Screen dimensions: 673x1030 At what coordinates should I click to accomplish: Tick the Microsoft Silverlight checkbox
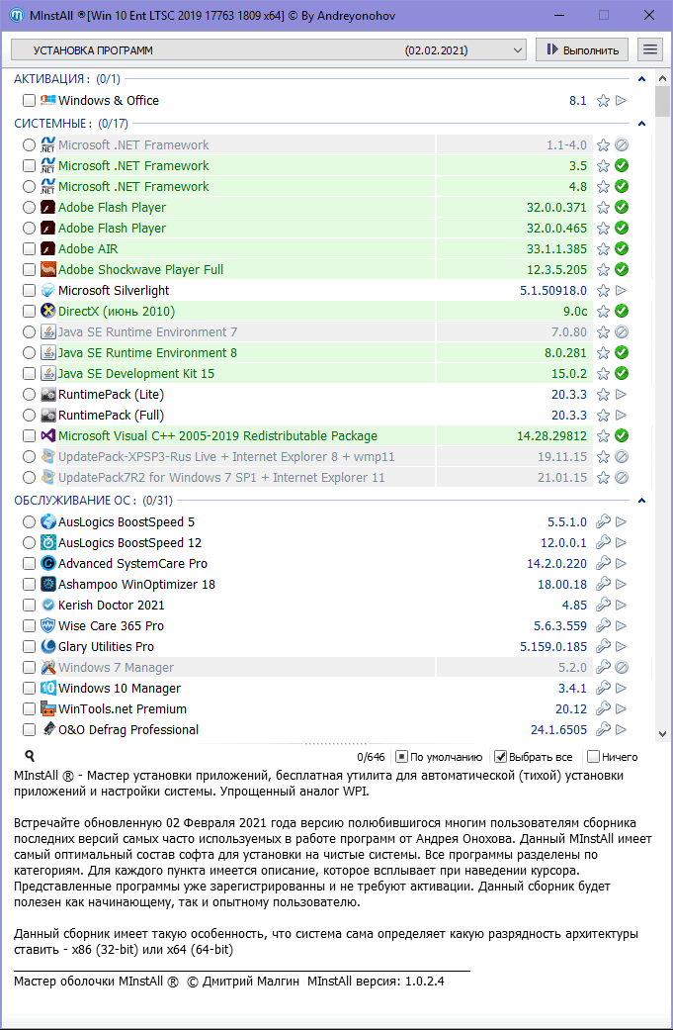(x=29, y=290)
